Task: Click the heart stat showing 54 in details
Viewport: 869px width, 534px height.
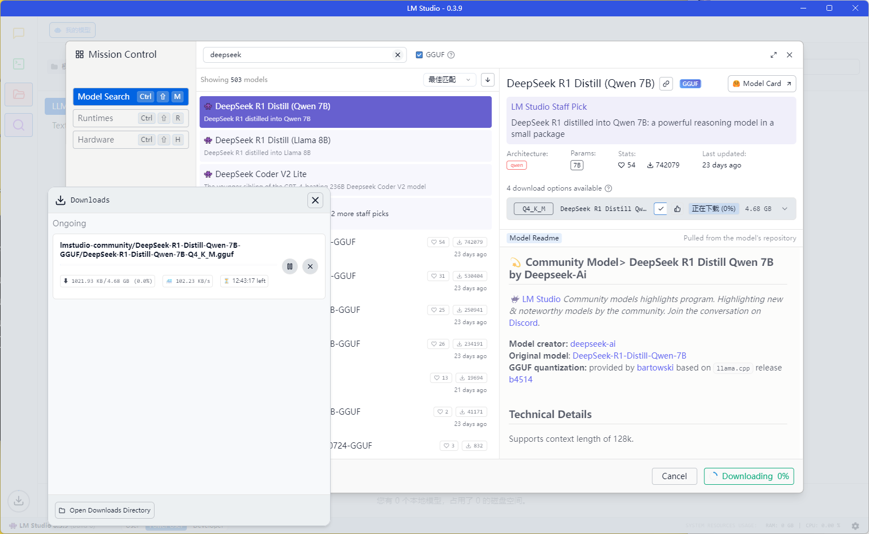Action: point(627,165)
